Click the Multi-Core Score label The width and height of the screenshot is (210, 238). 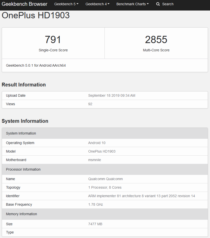click(x=156, y=50)
